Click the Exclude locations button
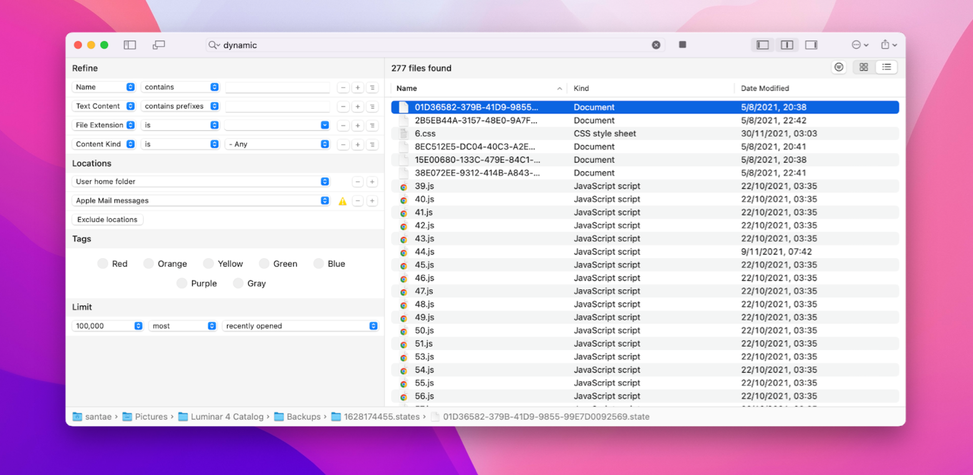Screen dimensions: 973x475 (x=107, y=219)
